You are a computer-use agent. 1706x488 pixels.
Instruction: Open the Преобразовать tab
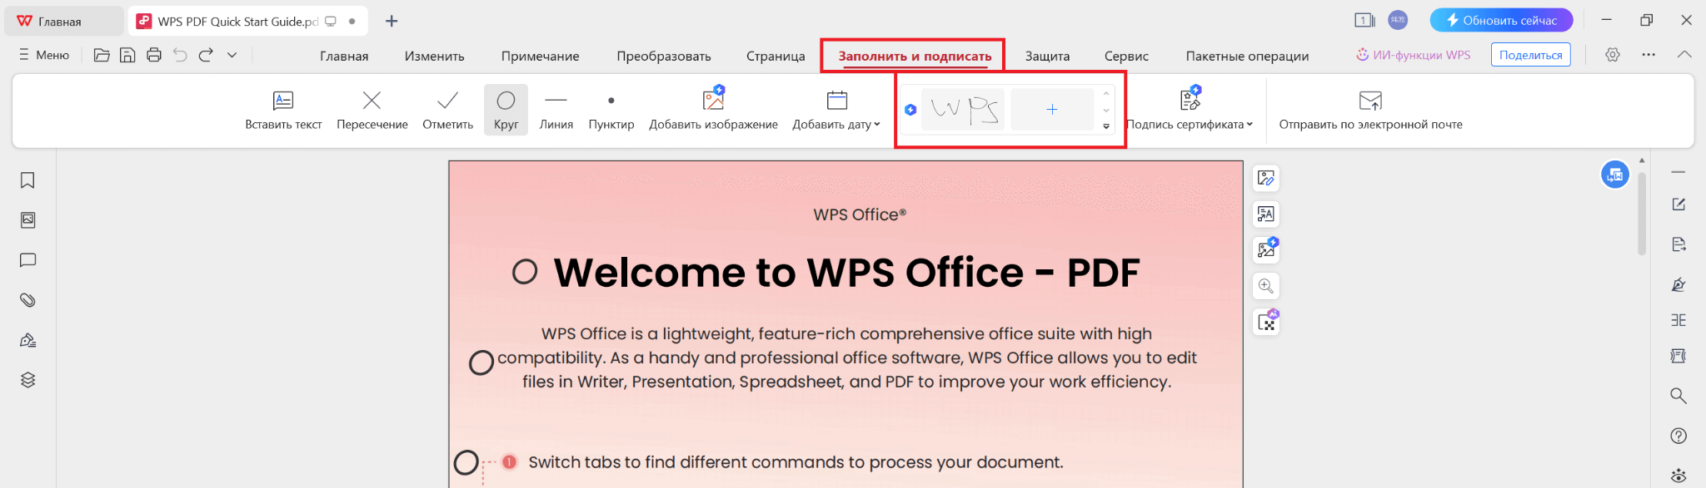[663, 56]
